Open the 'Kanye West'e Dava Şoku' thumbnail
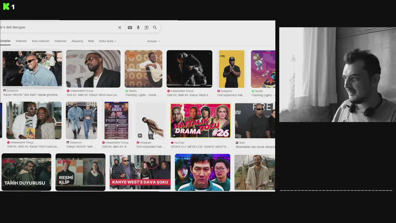The image size is (396, 223). (140, 172)
